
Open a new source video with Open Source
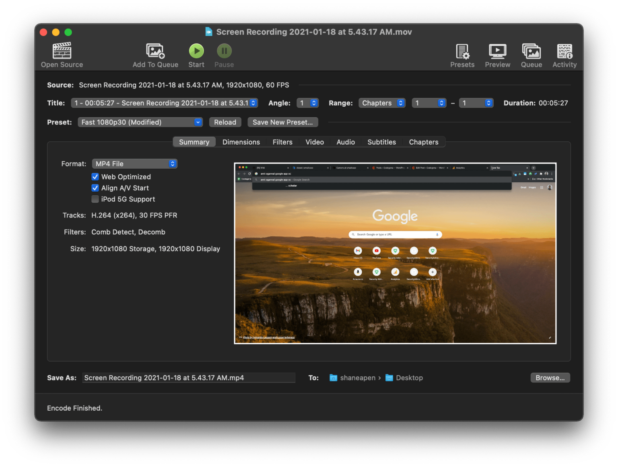point(62,55)
